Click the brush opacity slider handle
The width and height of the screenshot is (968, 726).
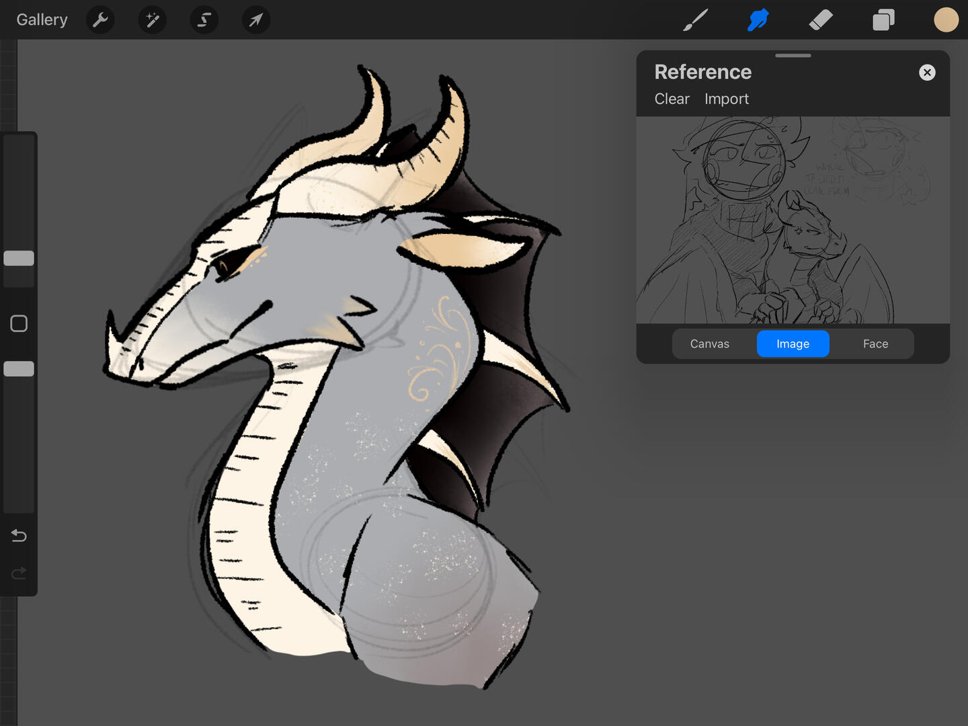pyautogui.click(x=19, y=368)
